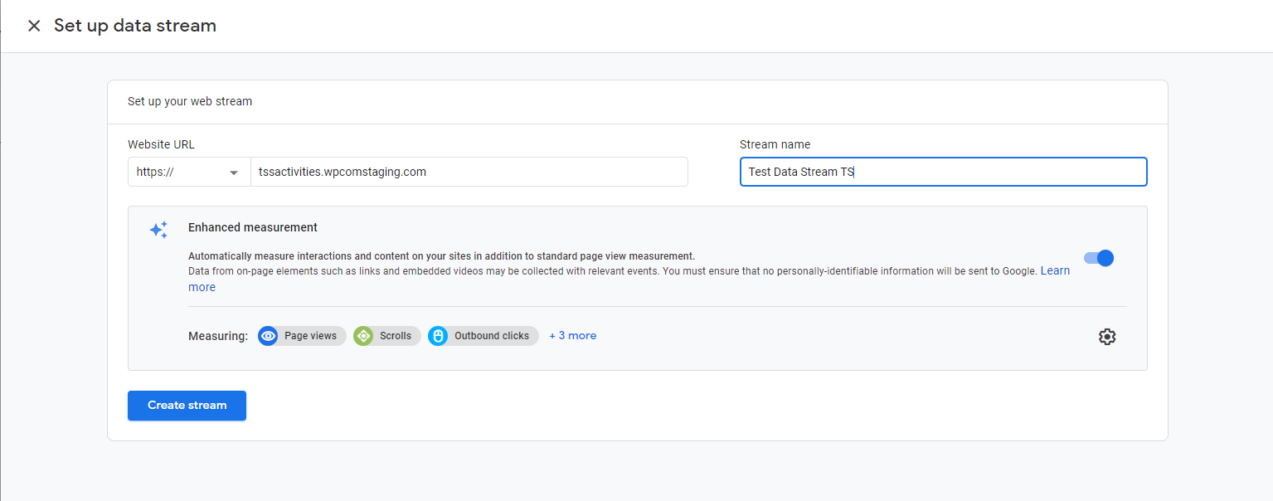Viewport: 1273px width, 501px height.
Task: Click the Scrolls chip icon
Action: point(363,336)
